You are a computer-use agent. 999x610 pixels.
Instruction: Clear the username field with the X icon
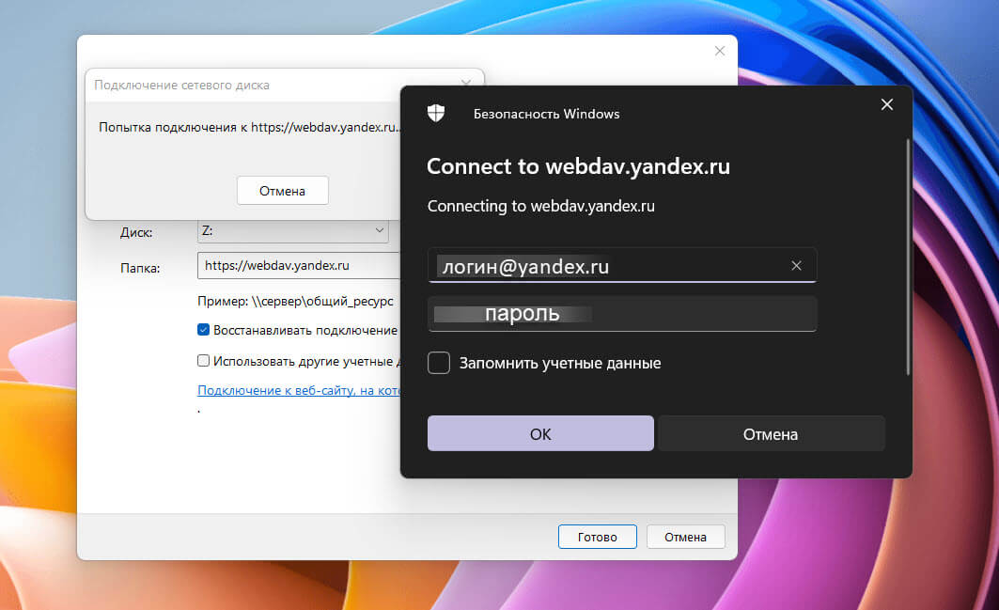click(796, 266)
